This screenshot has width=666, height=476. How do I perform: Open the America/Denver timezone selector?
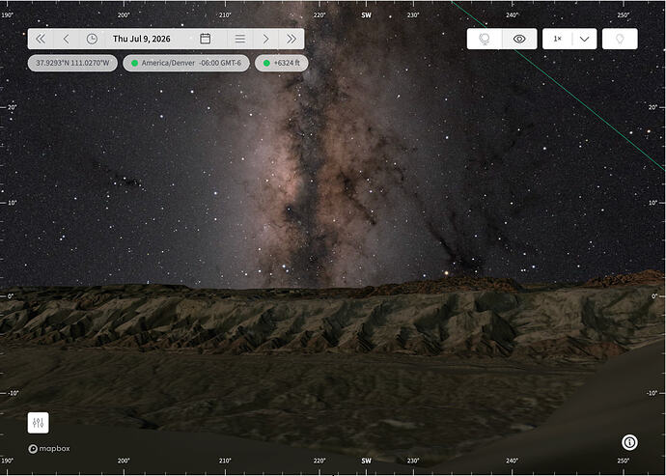(x=186, y=63)
